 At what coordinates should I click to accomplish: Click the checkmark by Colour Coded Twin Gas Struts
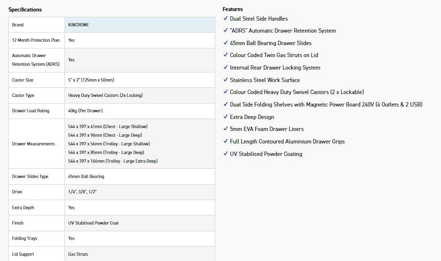225,55
